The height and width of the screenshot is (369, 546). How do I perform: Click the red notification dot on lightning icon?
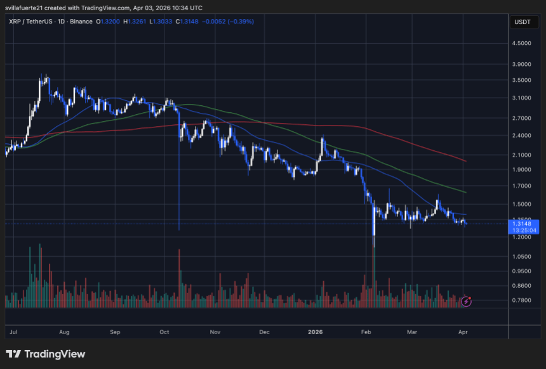click(470, 297)
